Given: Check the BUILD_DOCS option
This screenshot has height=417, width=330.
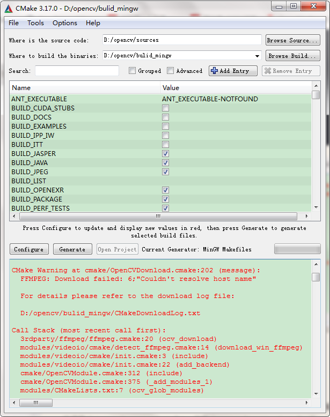Looking at the screenshot, I should click(x=165, y=117).
